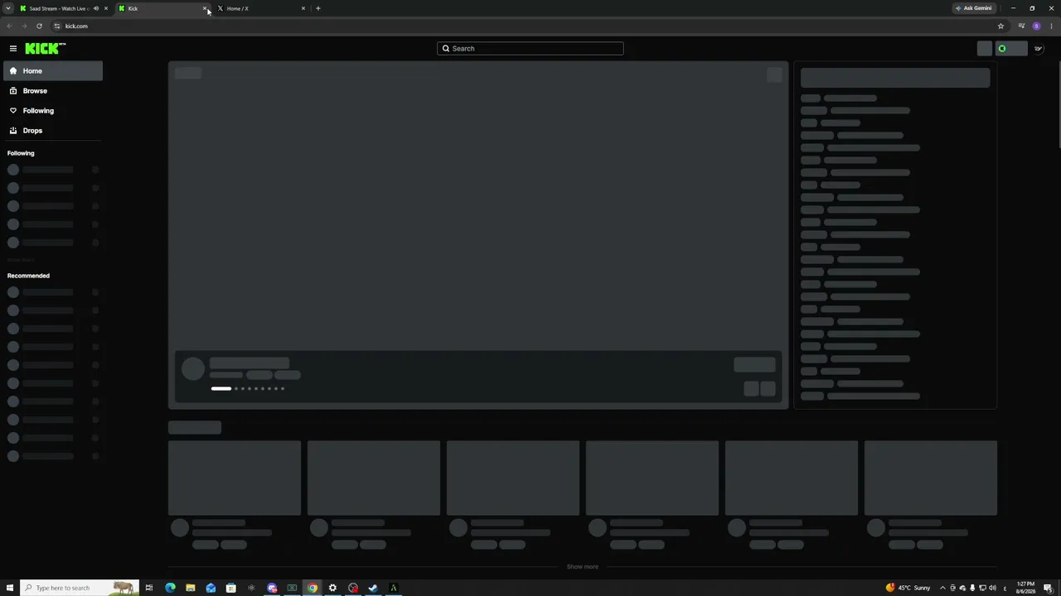Open Task View on the taskbar

tap(149, 588)
